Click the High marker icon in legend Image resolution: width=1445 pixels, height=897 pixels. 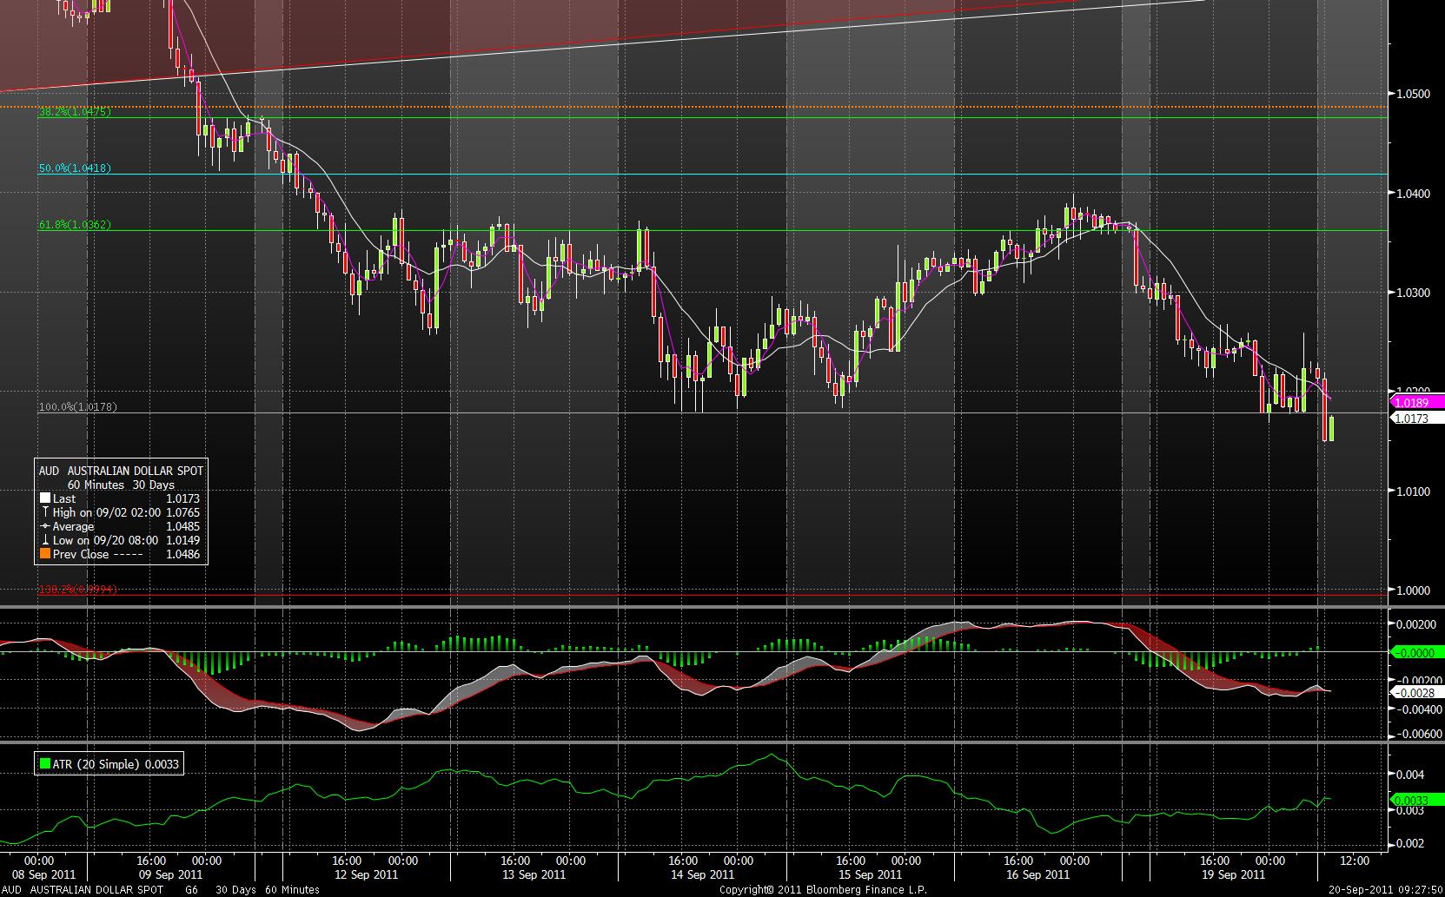coord(45,512)
